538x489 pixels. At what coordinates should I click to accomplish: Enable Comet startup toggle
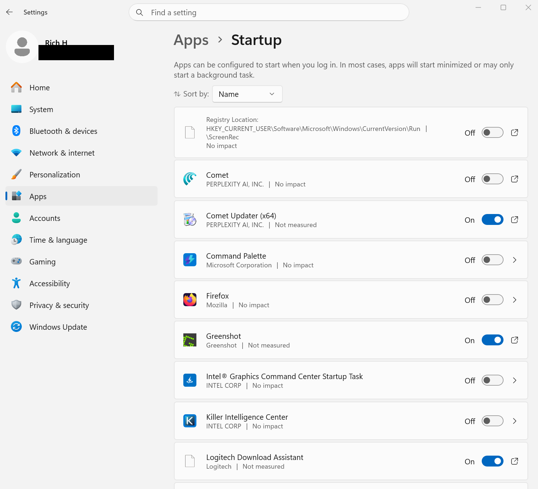coord(493,179)
